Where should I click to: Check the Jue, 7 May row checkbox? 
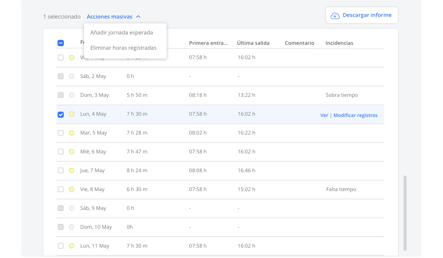[x=61, y=171]
